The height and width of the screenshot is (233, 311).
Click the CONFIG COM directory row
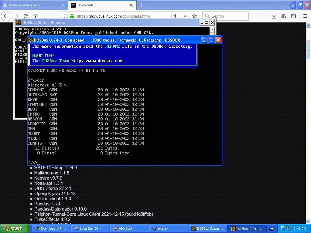pos(86,143)
